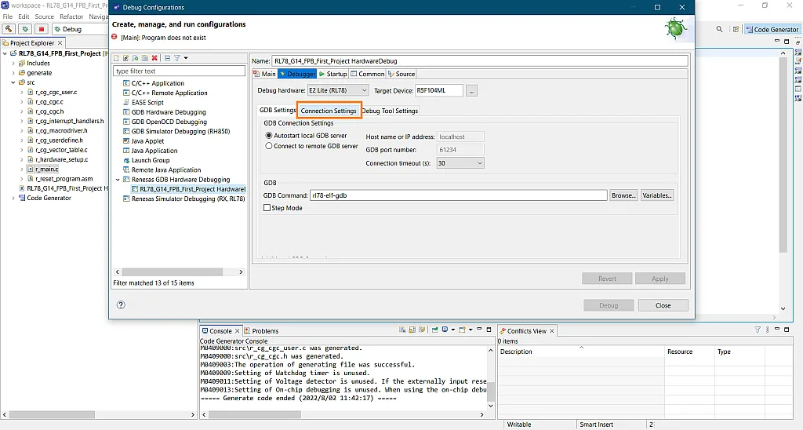The image size is (803, 430).
Task: Click the Duplicate launch configuration icon
Action: coord(145,58)
